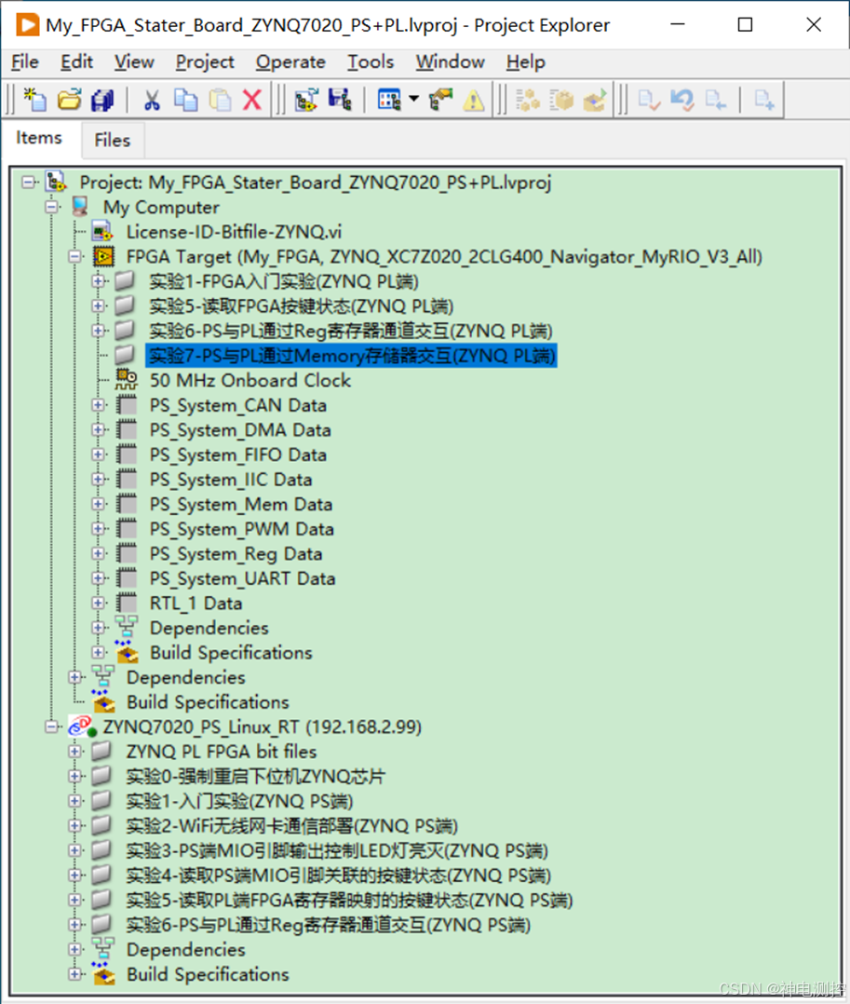Open the Window menu

[450, 62]
